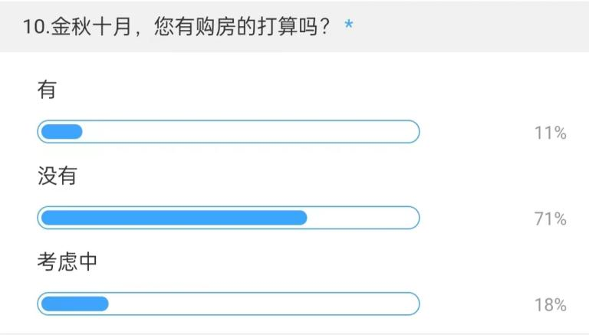This screenshot has height=335, width=589.
Task: Click empty gray header area right of asterisk
Action: (x=468, y=25)
